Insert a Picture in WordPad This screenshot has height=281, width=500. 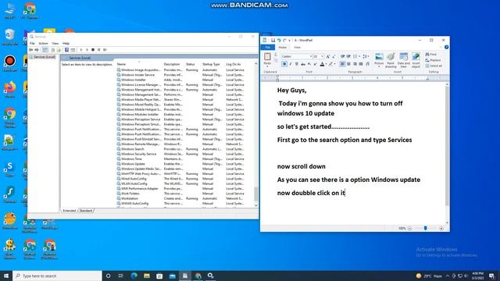(379, 60)
